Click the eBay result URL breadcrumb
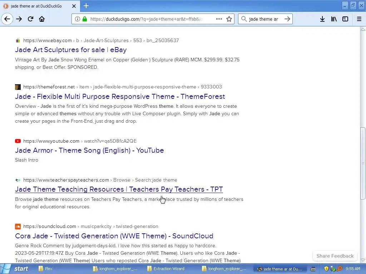Image resolution: width=366 pixels, height=274 pixels. tap(101, 40)
